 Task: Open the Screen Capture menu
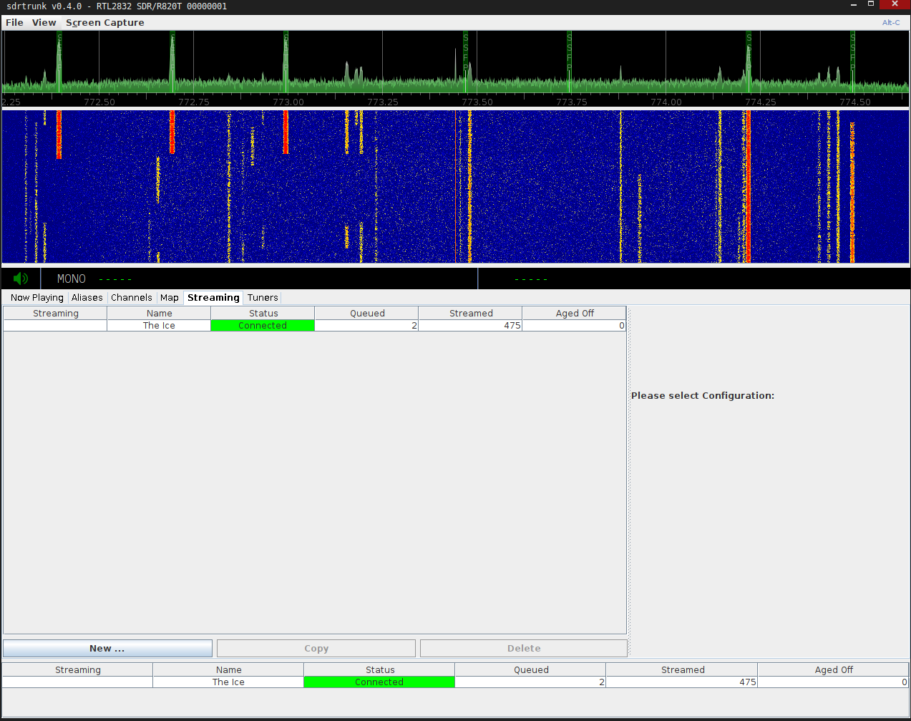(x=105, y=22)
